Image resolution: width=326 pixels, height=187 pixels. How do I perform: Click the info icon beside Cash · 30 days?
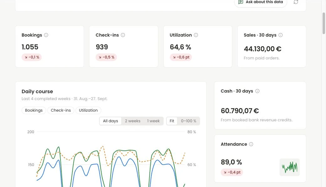click(x=257, y=91)
